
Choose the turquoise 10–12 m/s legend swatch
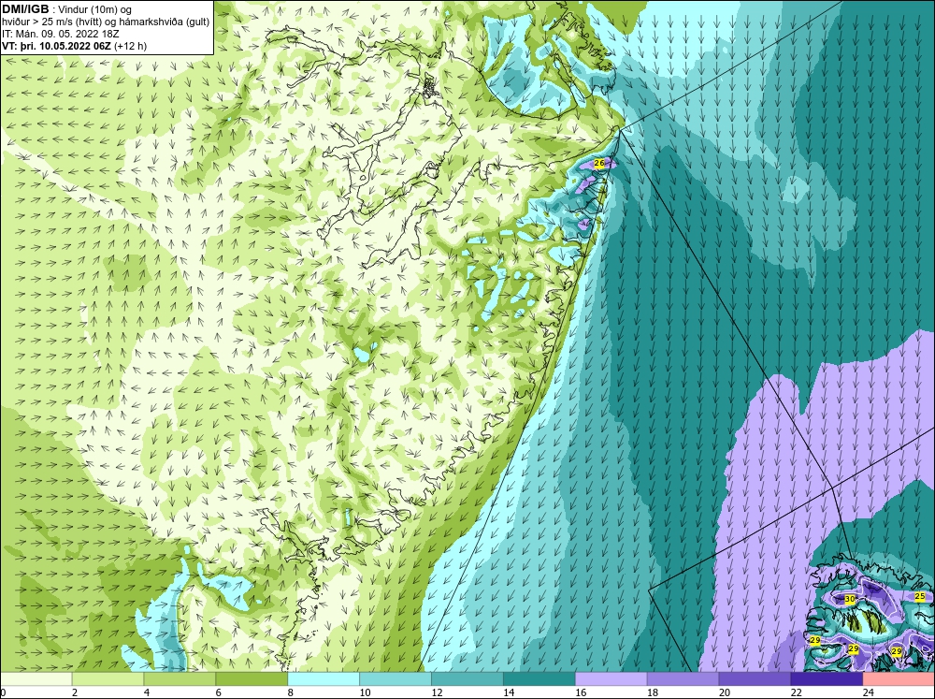(x=396, y=678)
